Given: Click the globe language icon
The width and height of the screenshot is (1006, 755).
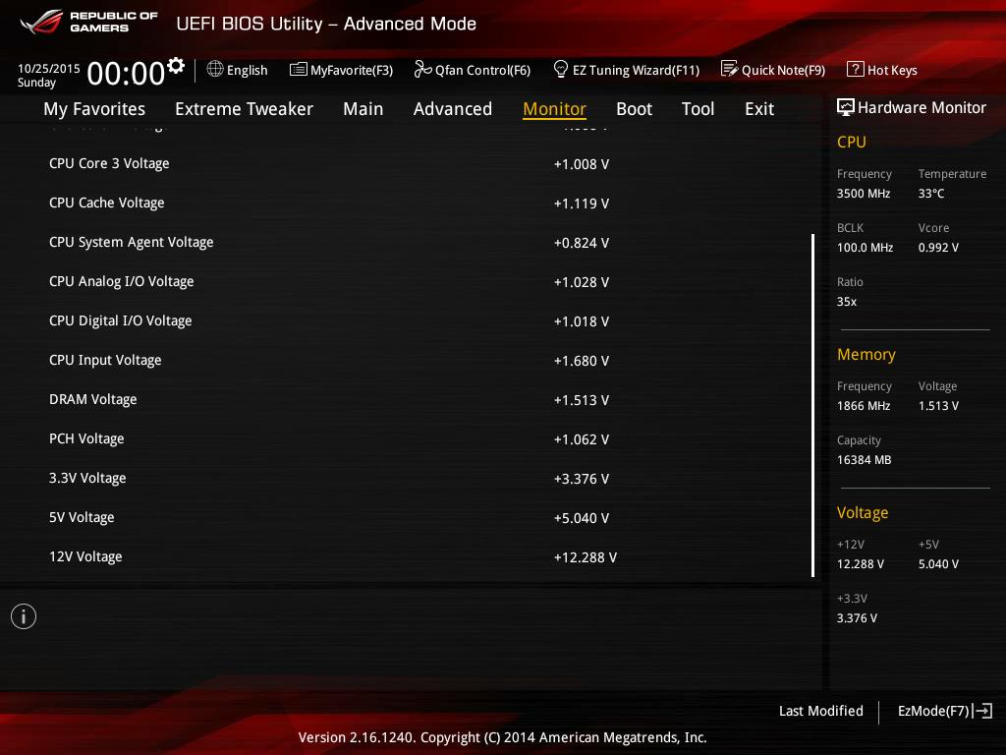Looking at the screenshot, I should coord(215,69).
